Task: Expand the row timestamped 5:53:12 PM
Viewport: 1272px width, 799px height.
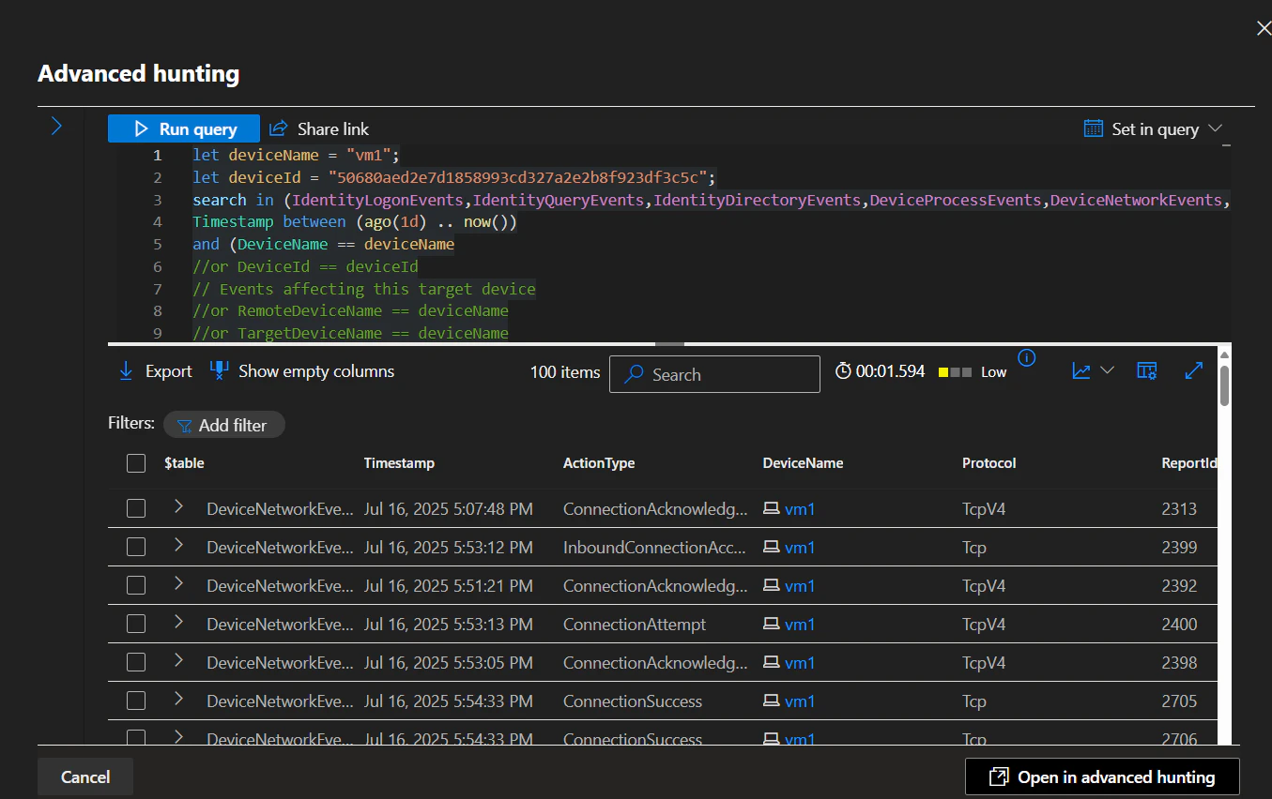Action: click(178, 545)
